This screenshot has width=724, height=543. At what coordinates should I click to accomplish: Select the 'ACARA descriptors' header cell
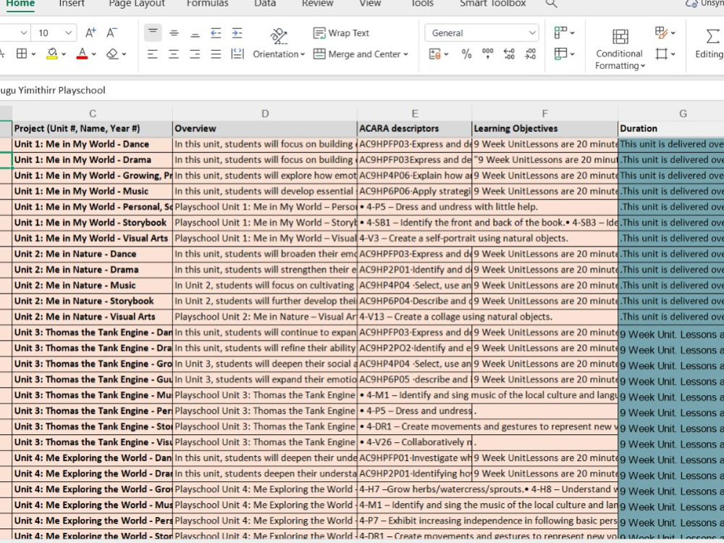pos(415,128)
